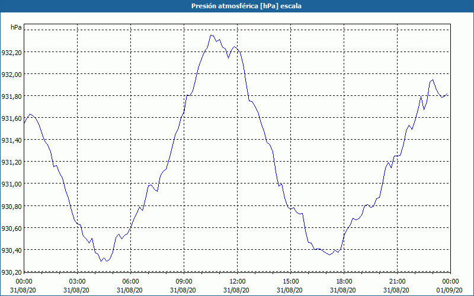Viewport: 474px width, 296px height.
Task: Click the 930,60 axis label
Action: 12,229
